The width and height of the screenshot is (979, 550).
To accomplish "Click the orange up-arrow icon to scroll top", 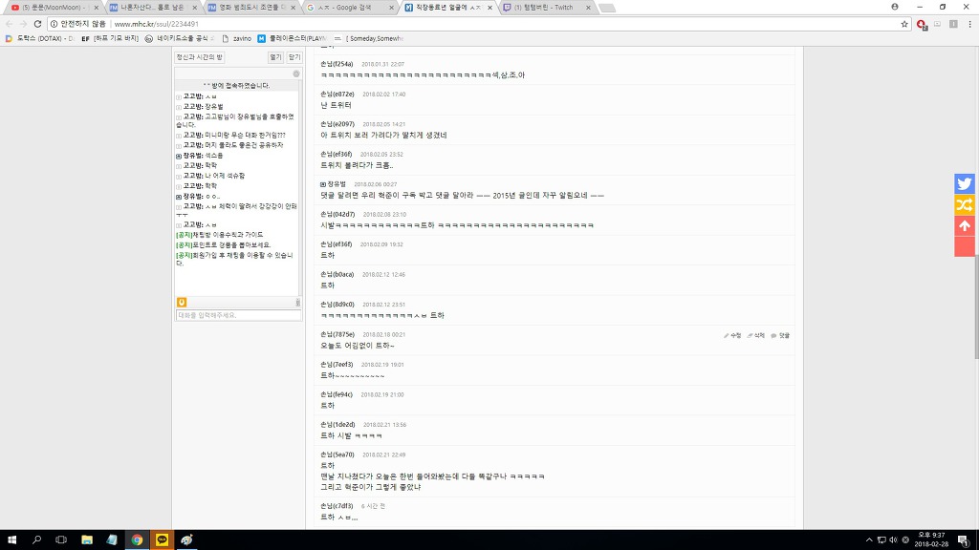I will coord(965,225).
